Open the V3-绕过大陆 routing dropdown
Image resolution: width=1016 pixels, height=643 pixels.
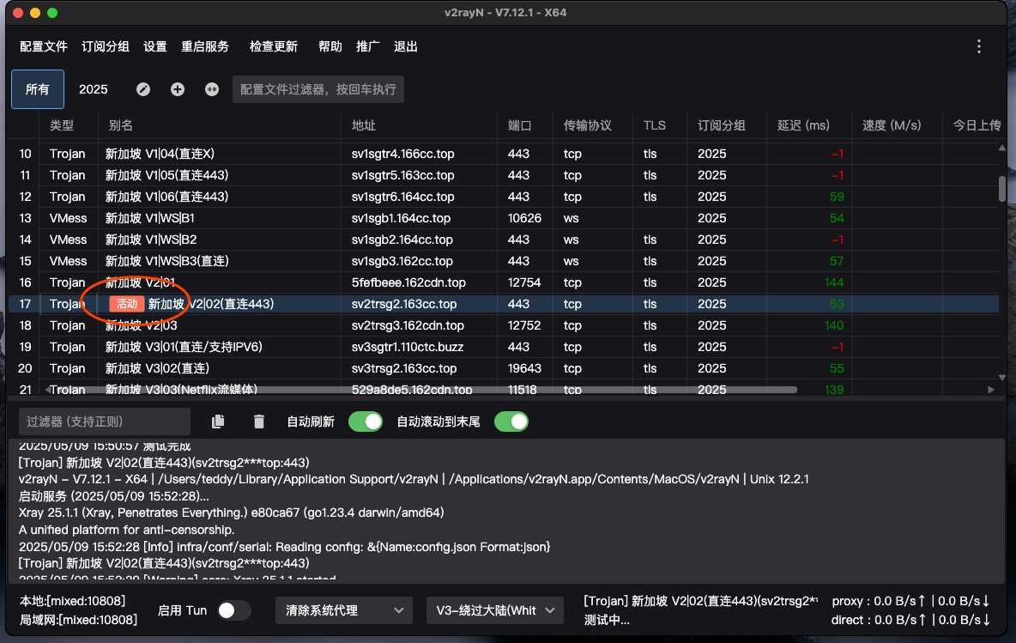click(495, 610)
